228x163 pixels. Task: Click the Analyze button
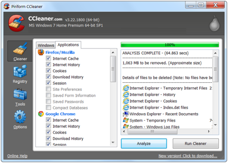click(144, 143)
